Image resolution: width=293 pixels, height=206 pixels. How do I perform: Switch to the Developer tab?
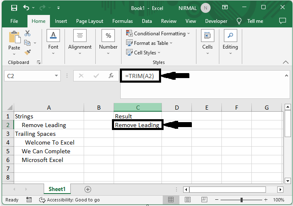click(x=216, y=21)
